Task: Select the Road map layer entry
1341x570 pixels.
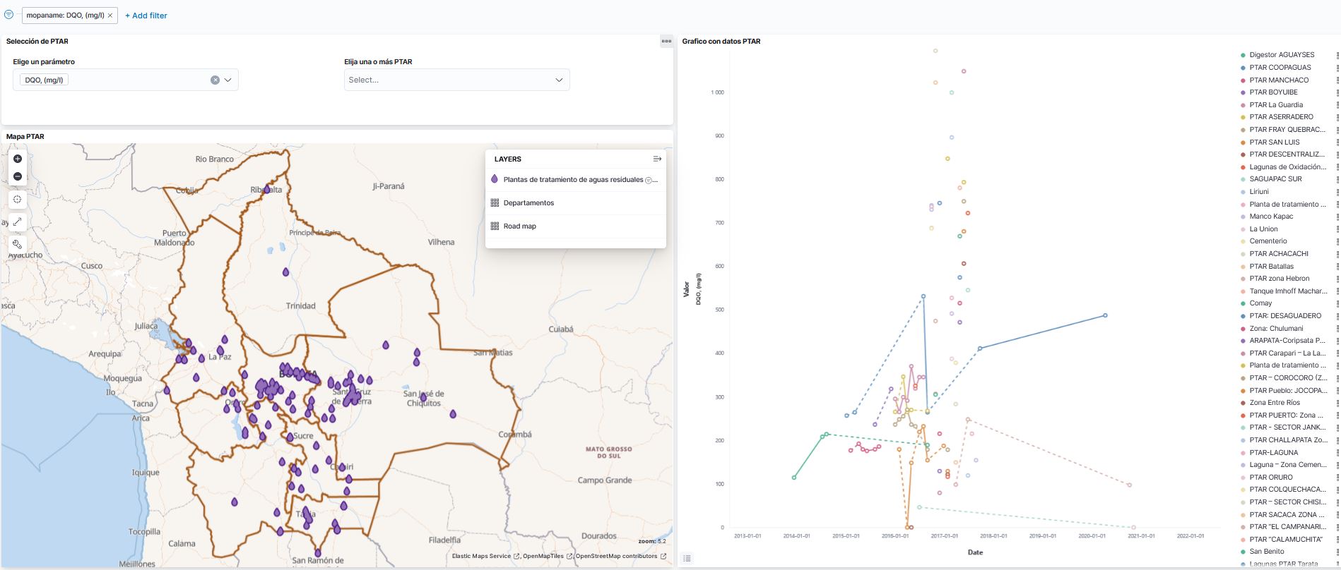Action: click(519, 226)
